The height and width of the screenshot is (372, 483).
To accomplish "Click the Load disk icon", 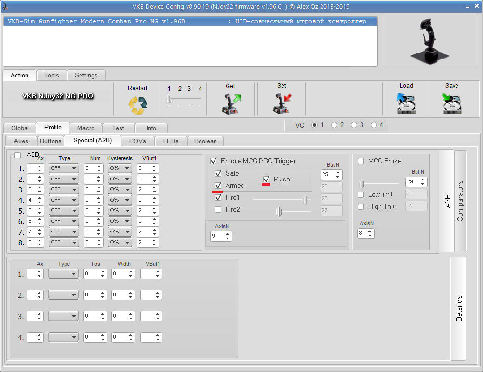I will coord(406,103).
